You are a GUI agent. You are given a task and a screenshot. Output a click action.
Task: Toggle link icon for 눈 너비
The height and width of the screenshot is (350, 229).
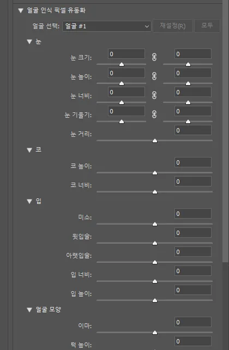tap(154, 95)
